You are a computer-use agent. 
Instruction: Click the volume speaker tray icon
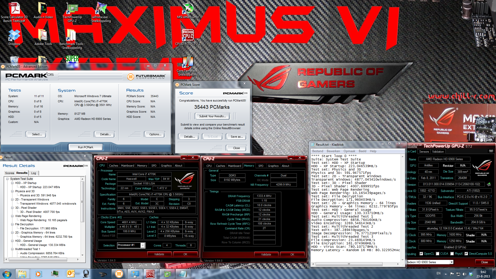464,274
